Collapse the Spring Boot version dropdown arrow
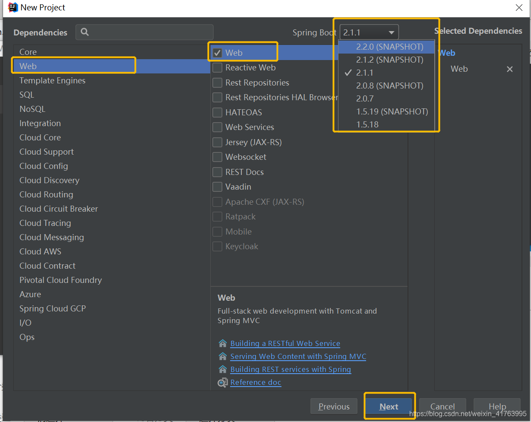This screenshot has width=531, height=422. (x=392, y=32)
